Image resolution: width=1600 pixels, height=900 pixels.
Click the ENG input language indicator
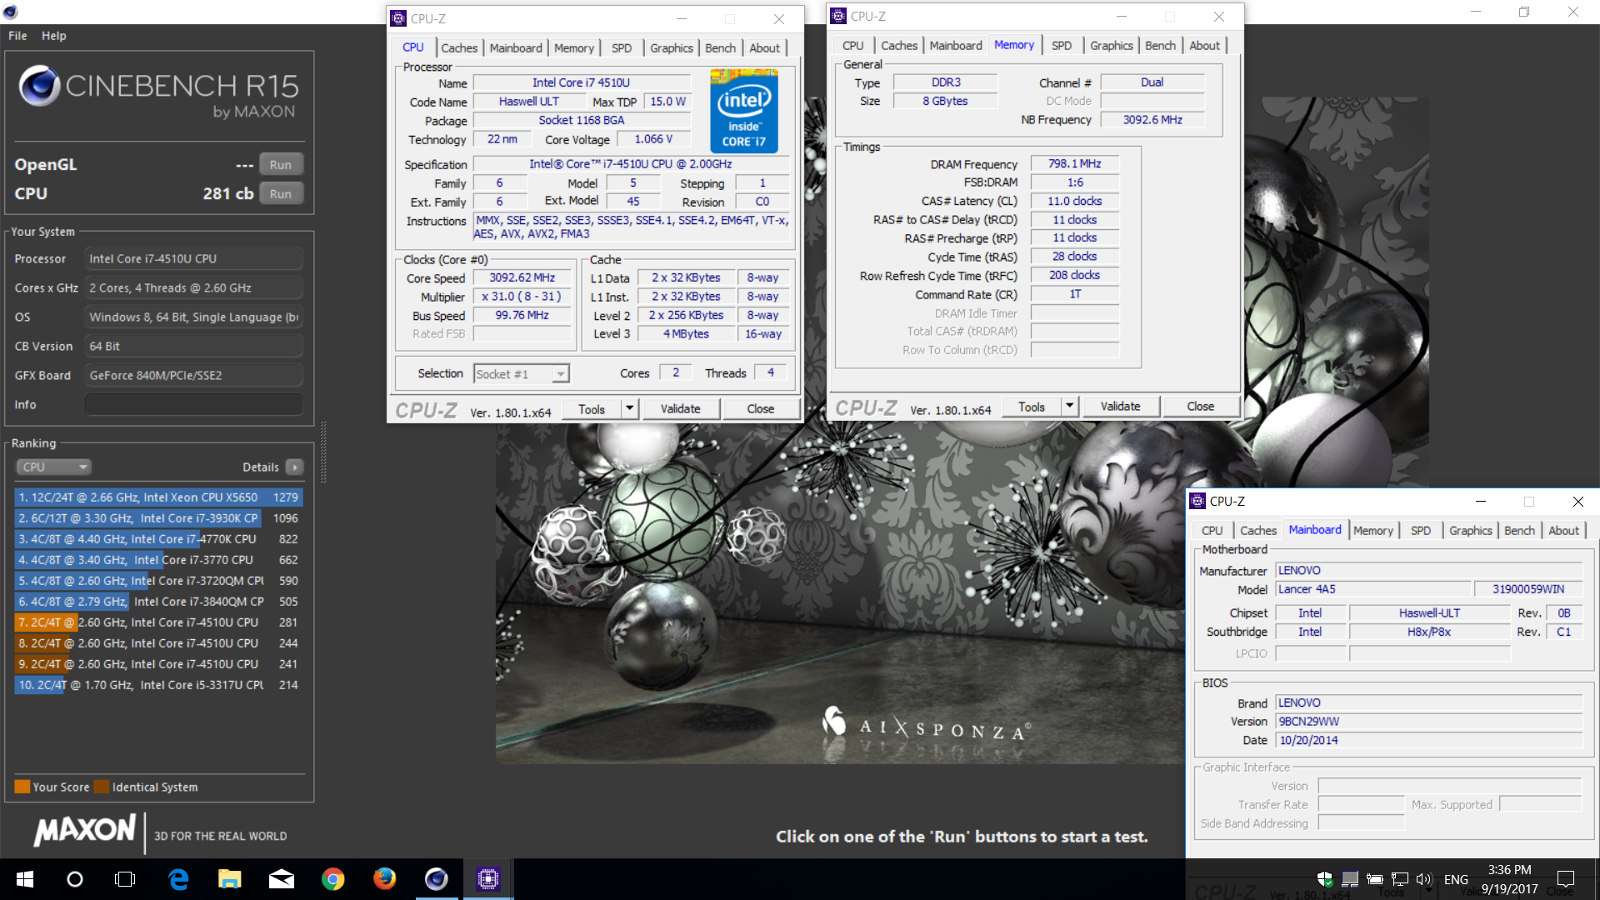1456,879
